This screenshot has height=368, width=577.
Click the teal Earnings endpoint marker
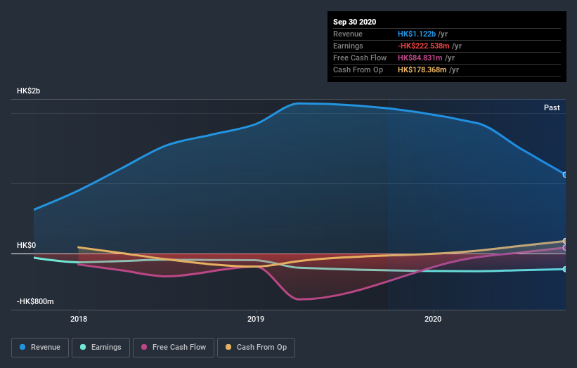point(565,269)
